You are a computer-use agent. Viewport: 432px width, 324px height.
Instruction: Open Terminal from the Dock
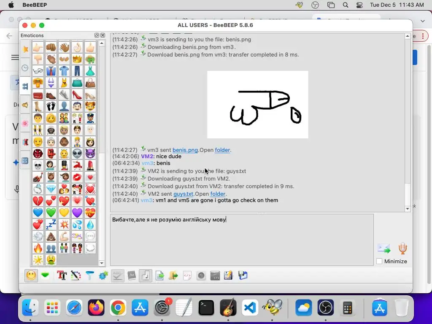pos(206,308)
